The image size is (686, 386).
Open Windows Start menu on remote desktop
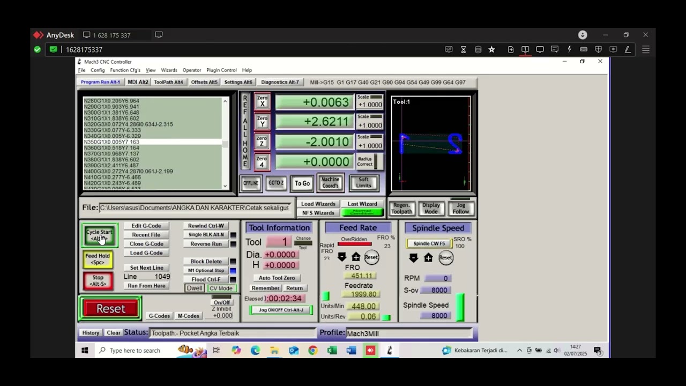85,351
